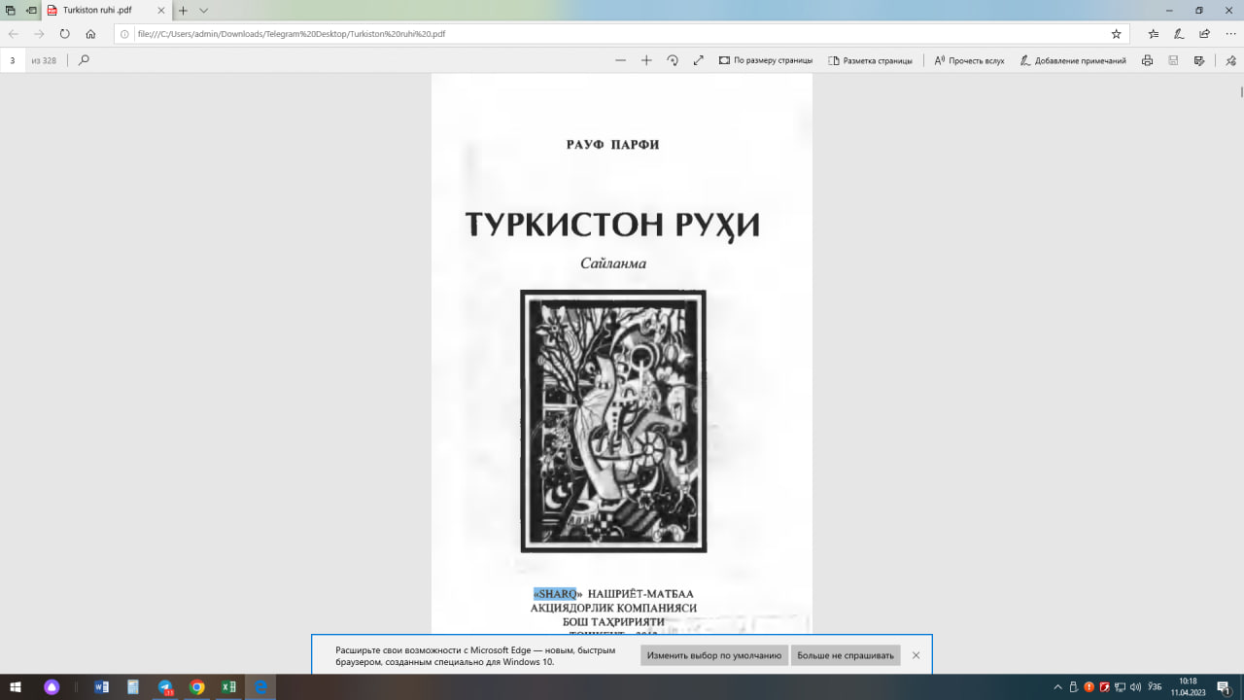The height and width of the screenshot is (700, 1244).
Task: Open the Windows Start menu
Action: 16,687
